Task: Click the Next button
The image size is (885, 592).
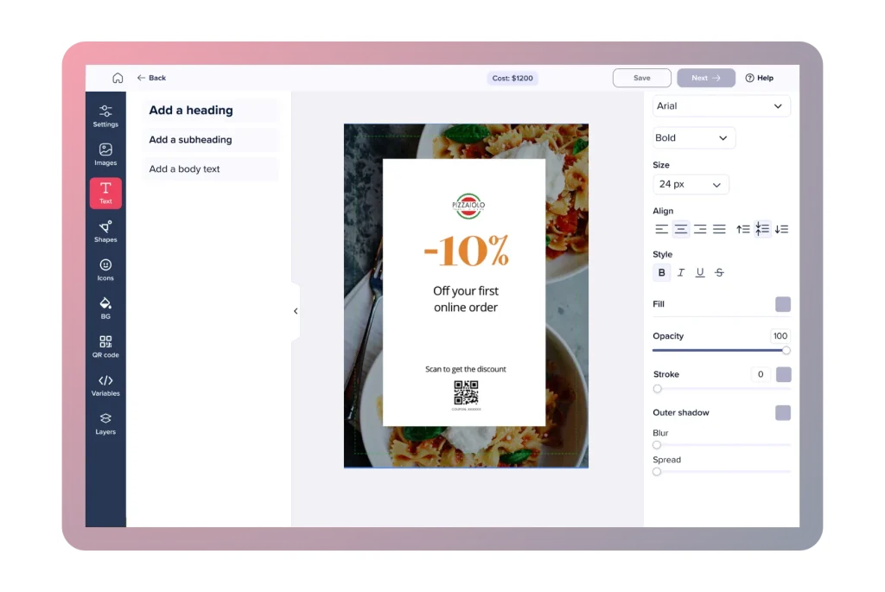Action: pos(706,78)
